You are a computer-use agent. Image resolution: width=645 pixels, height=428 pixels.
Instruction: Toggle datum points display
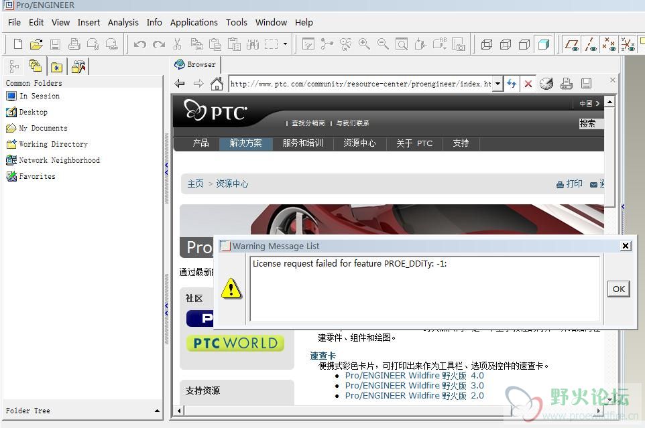point(609,44)
